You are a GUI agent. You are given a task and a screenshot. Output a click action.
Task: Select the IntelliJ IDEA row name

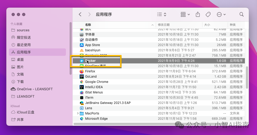(x=94, y=87)
